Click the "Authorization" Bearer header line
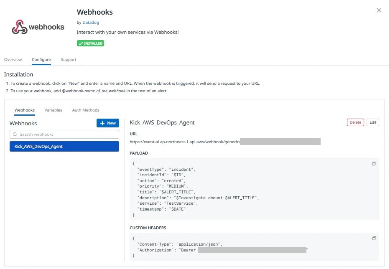The image size is (390, 269). tap(223, 250)
